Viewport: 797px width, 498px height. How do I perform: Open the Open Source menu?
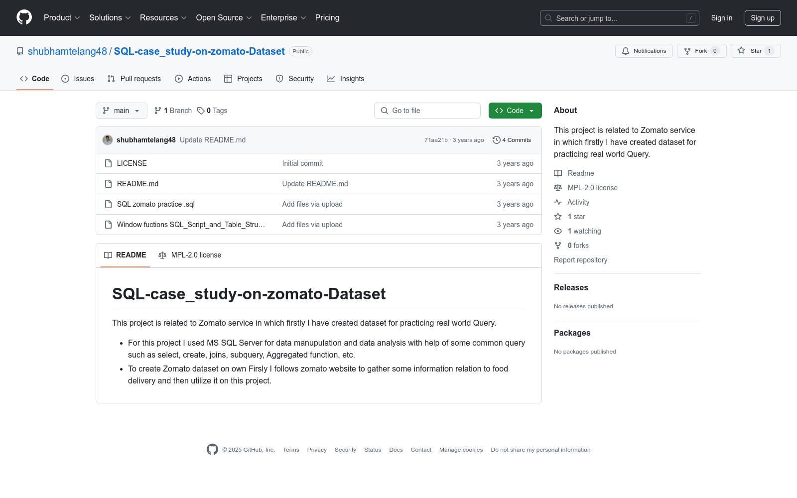coord(224,18)
